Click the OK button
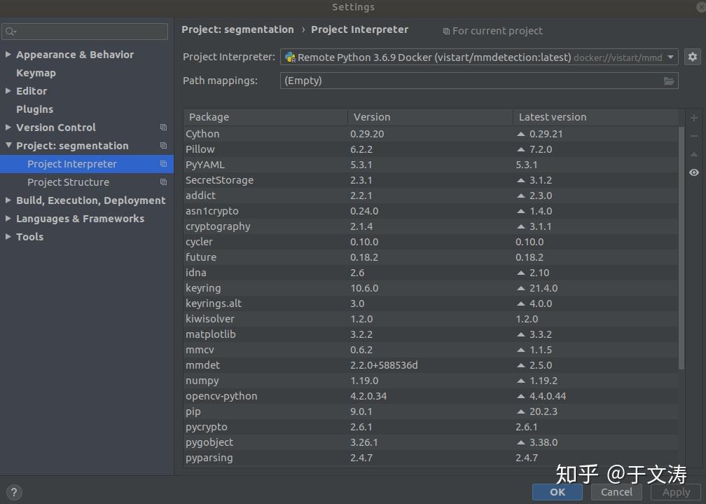 tap(557, 492)
